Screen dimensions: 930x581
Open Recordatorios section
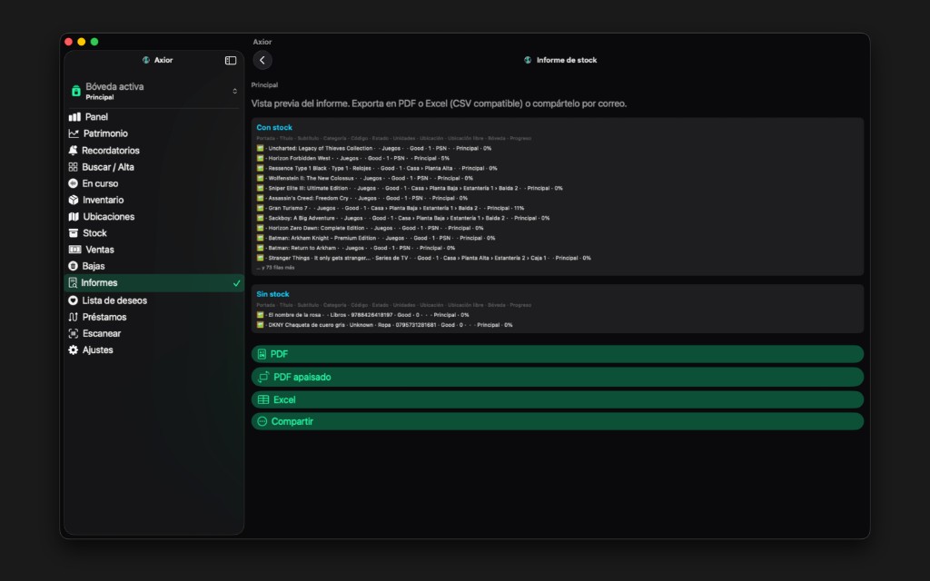(154, 150)
